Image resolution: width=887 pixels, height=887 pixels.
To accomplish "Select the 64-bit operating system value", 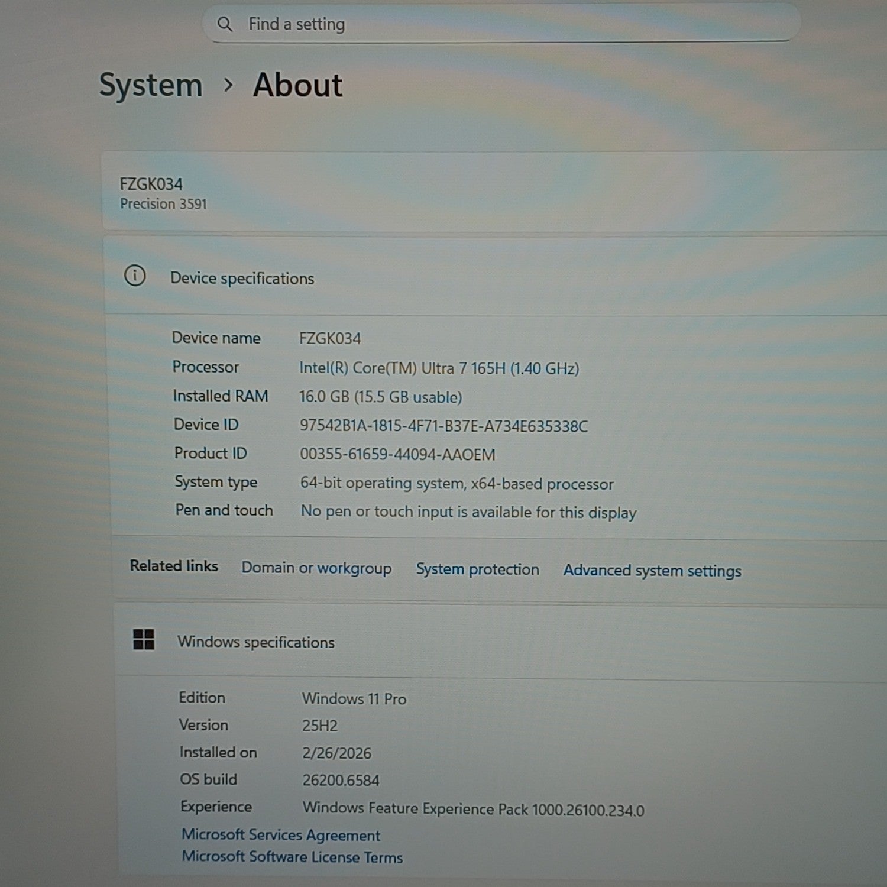I will pos(457,484).
